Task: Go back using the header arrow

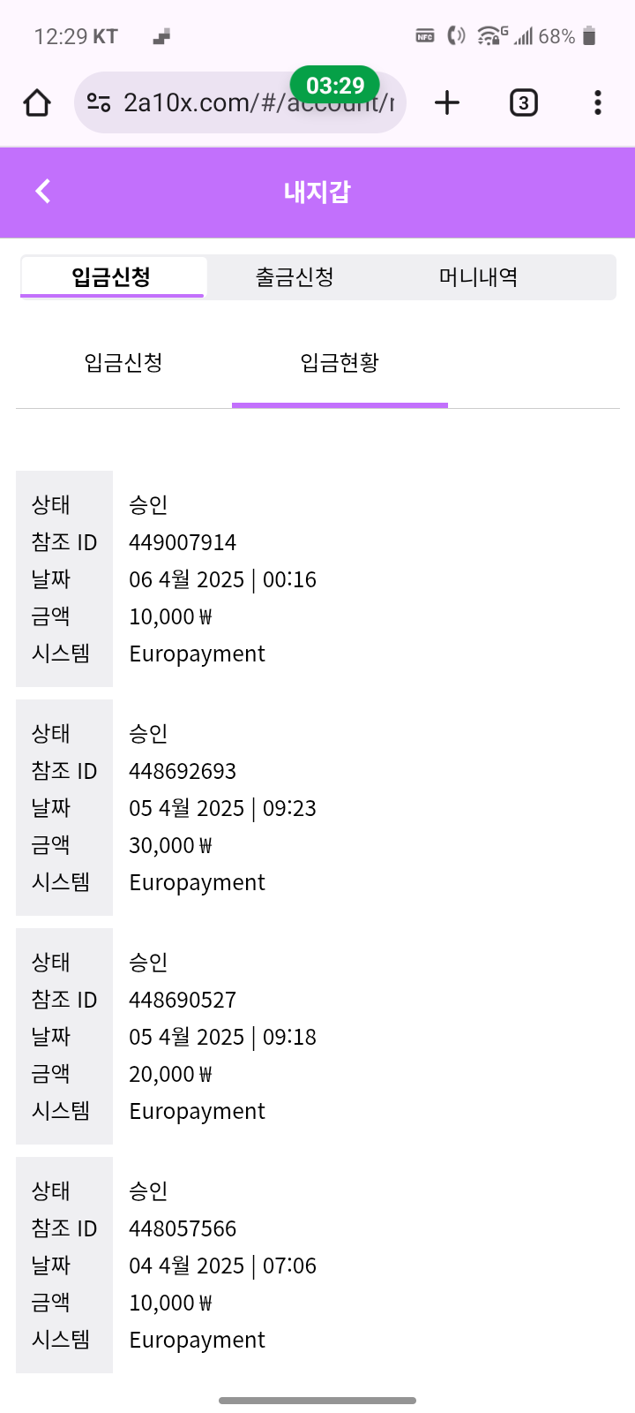Action: click(x=43, y=191)
